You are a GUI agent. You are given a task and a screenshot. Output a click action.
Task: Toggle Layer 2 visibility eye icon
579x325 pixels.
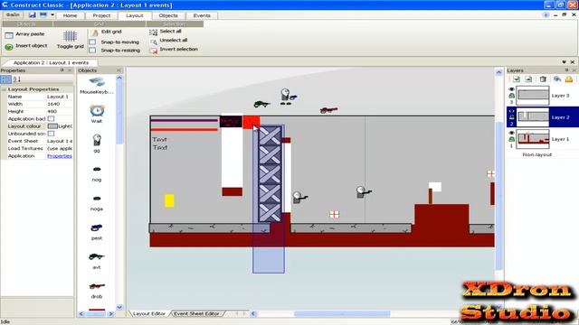(511, 110)
